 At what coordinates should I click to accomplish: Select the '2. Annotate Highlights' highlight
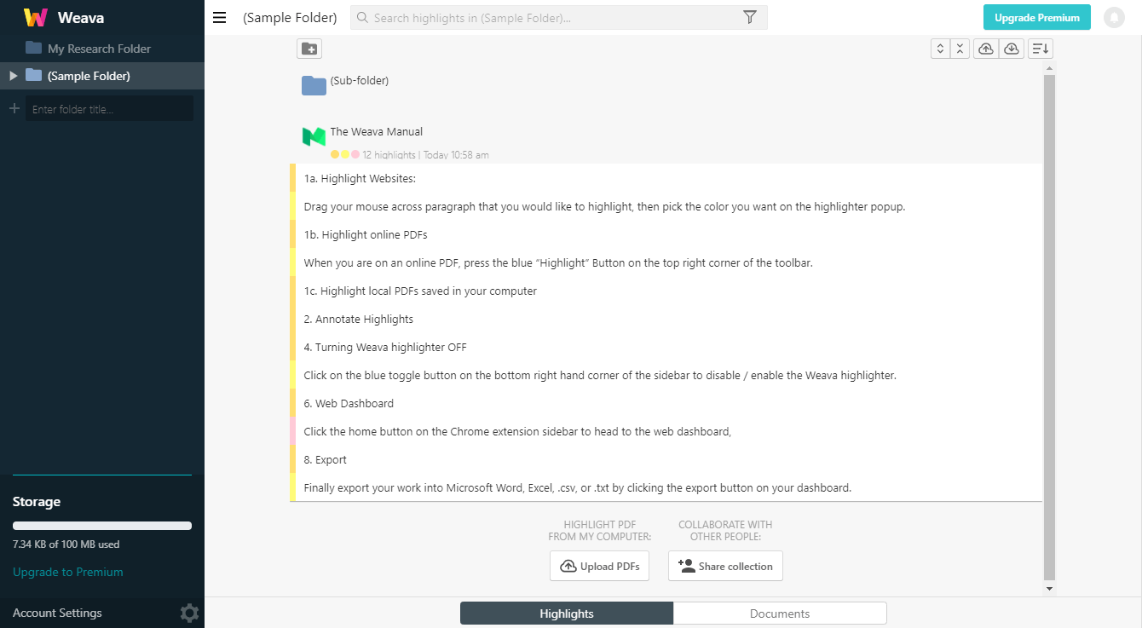(x=666, y=319)
